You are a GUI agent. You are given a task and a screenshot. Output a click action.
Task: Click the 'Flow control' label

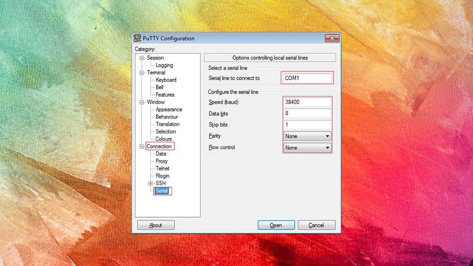pyautogui.click(x=222, y=147)
